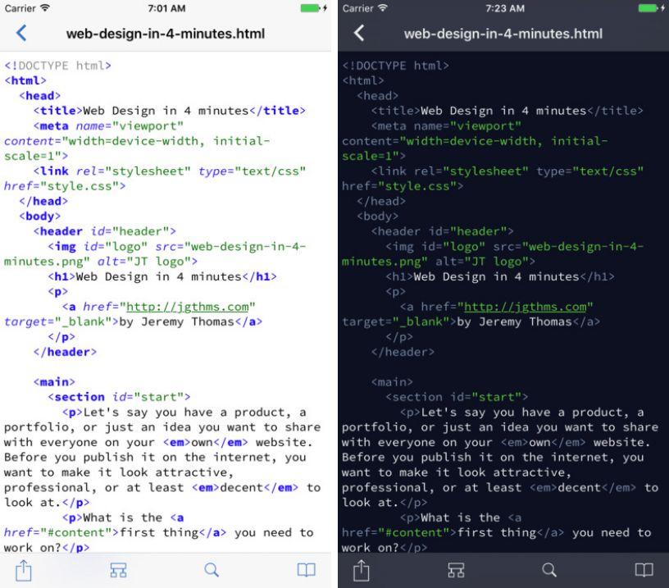This screenshot has height=588, width=669.
Task: Tap the book icon in dark toolbar
Action: [x=644, y=570]
